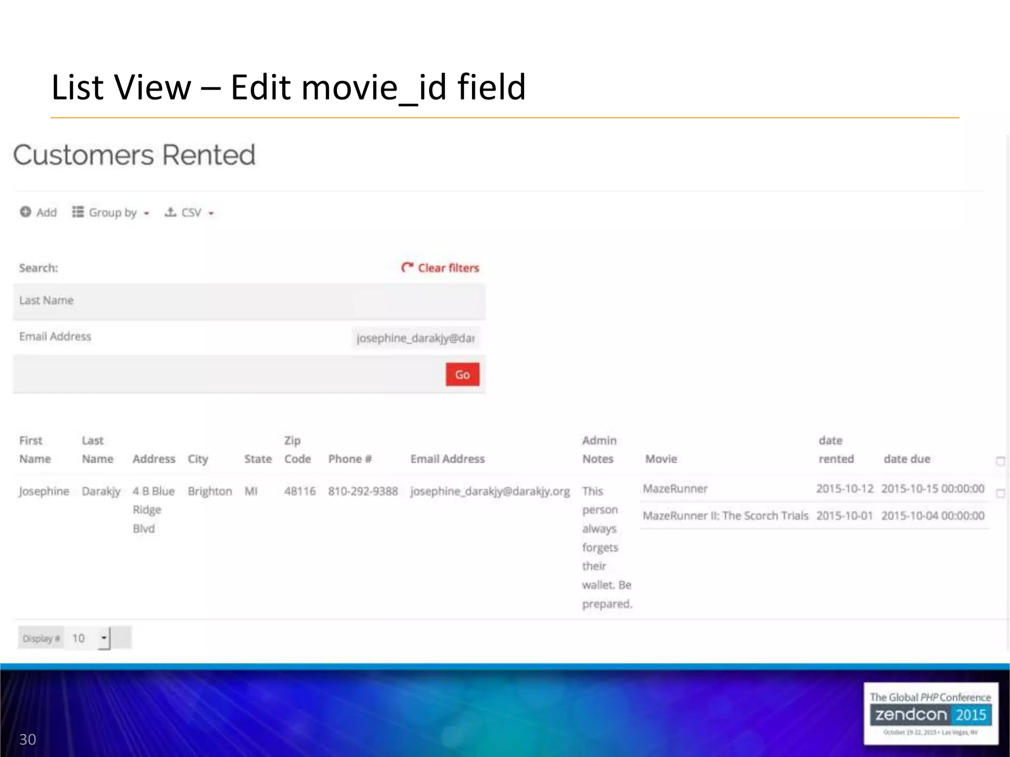The width and height of the screenshot is (1010, 757).
Task: Click the Email Address search input field
Action: click(415, 338)
